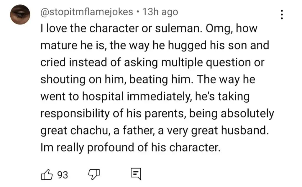Dislike the comment with thumbs-down icon
Viewport: 302px width, 187px height.
(x=94, y=175)
